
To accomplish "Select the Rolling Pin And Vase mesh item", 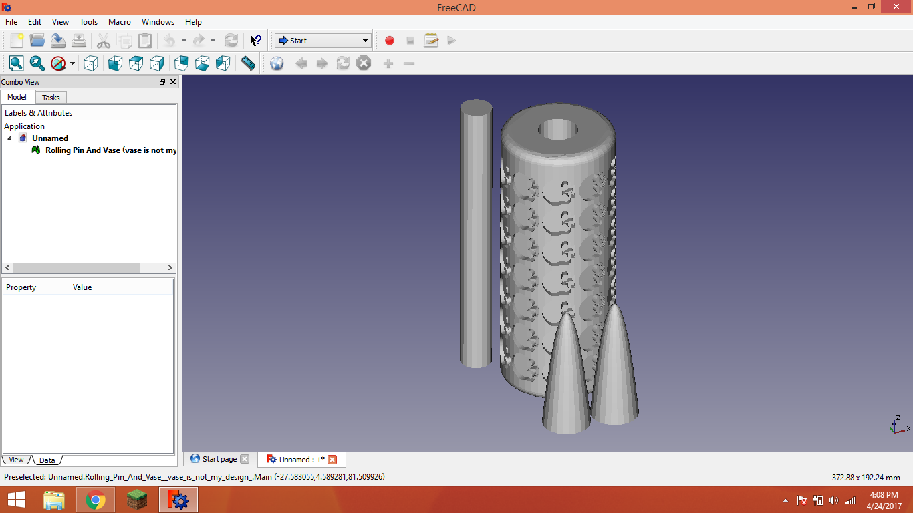I will 110,150.
